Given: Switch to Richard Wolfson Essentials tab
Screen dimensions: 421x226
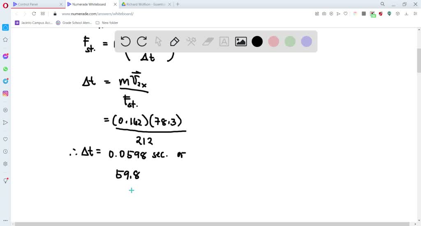Looking at the screenshot, I should [145, 4].
